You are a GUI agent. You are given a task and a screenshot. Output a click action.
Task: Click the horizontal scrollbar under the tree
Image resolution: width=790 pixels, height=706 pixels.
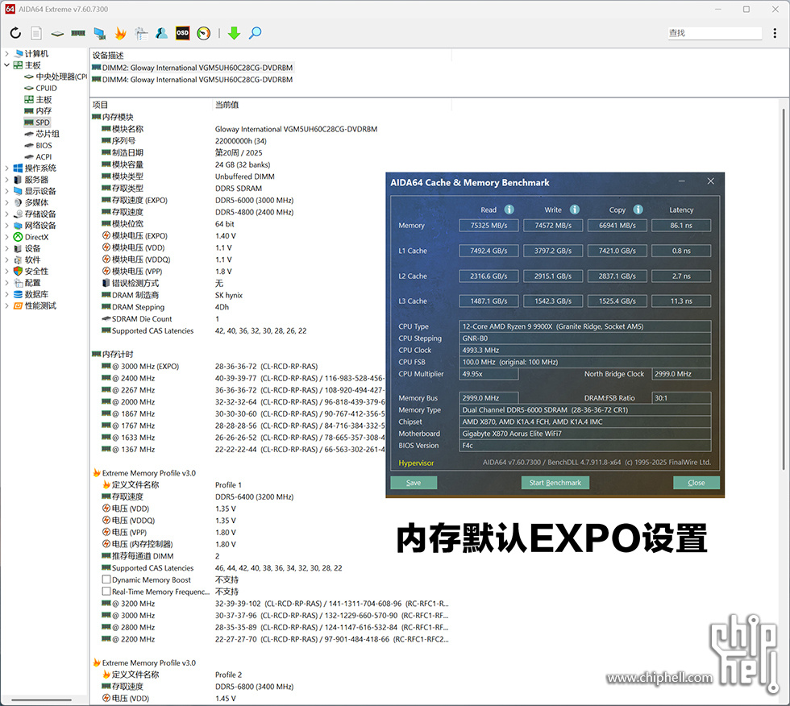41,700
